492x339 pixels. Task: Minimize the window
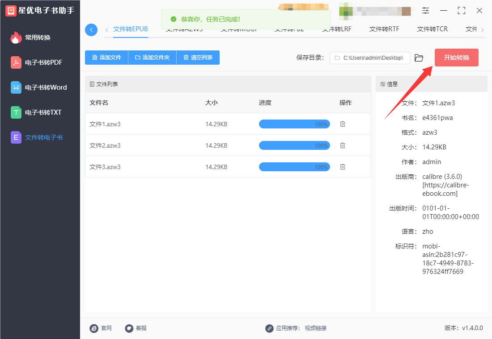(443, 11)
